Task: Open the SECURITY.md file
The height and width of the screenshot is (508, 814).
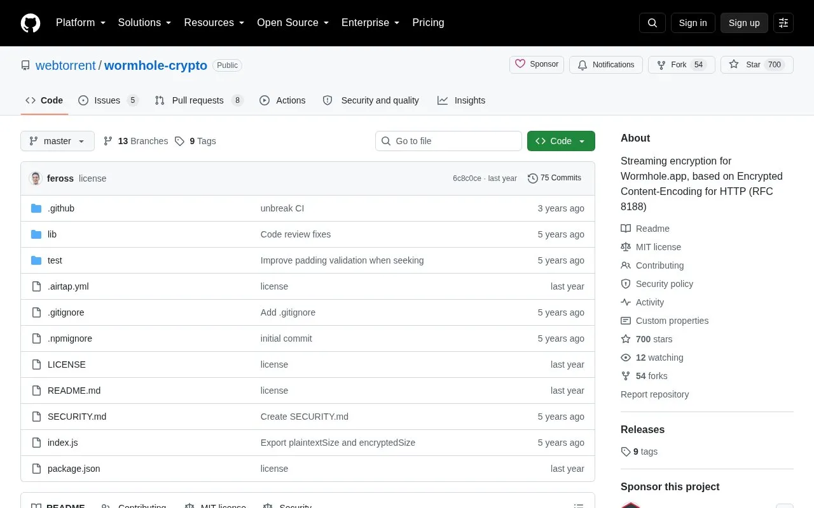Action: [77, 417]
